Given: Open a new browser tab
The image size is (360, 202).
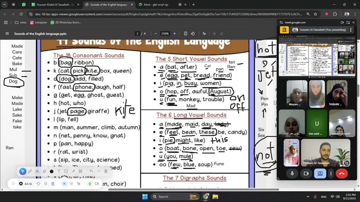Looking at the screenshot, I should pos(193,4).
